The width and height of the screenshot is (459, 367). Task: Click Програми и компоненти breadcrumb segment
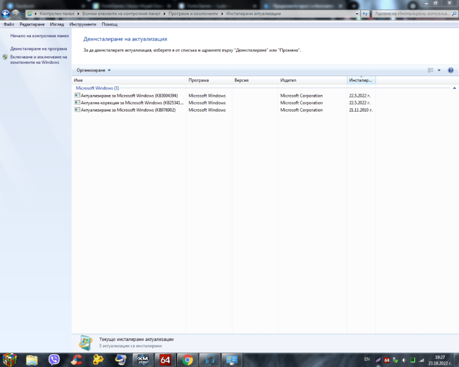click(193, 14)
